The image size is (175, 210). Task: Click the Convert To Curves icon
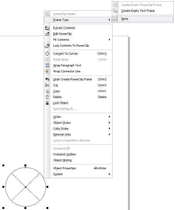pyautogui.click(x=47, y=54)
